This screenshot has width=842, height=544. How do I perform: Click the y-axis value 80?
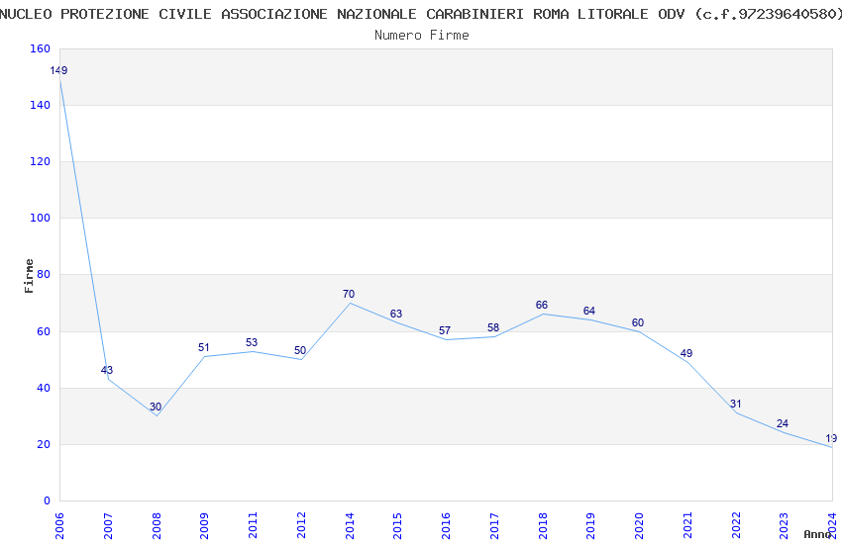pos(44,274)
